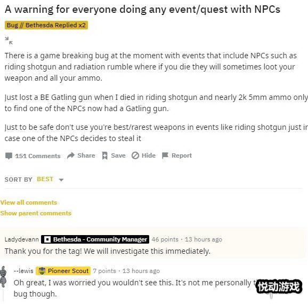Click the comments speech bubble icon

coord(9,156)
